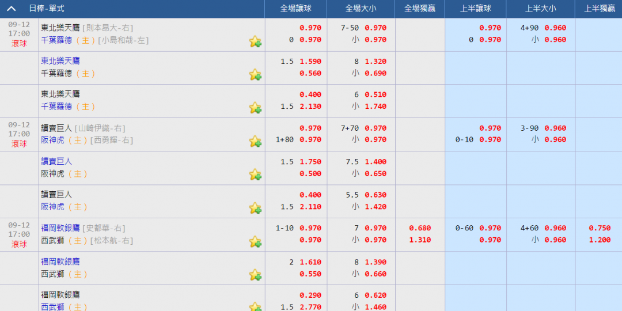Add 東北樂天鷹 則本昂大 match to favorites
This screenshot has width=622, height=311.
(x=255, y=41)
